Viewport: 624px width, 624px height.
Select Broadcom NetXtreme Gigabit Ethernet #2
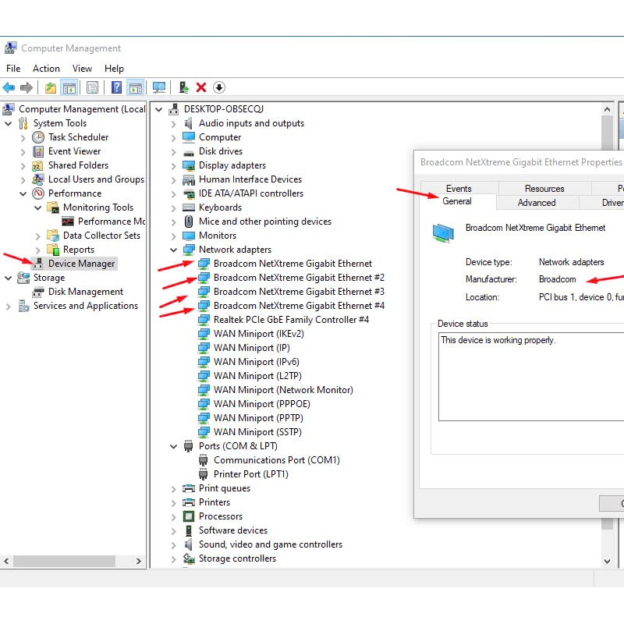[x=299, y=278]
